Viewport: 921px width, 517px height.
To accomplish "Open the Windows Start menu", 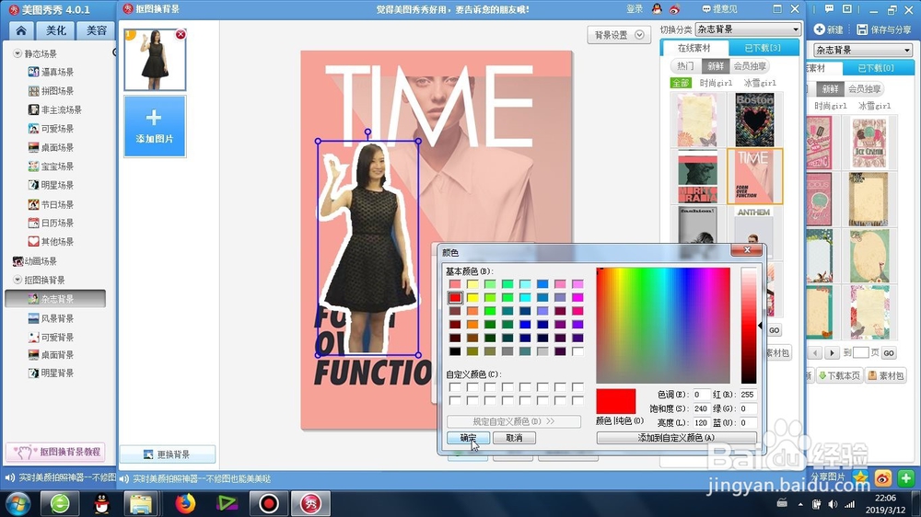I will click(x=18, y=503).
